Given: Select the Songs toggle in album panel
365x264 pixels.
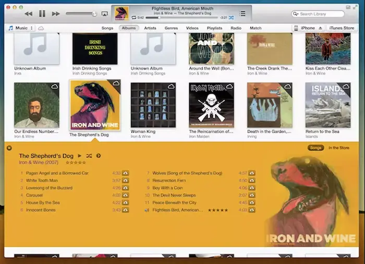Looking at the screenshot, I should pyautogui.click(x=315, y=148).
